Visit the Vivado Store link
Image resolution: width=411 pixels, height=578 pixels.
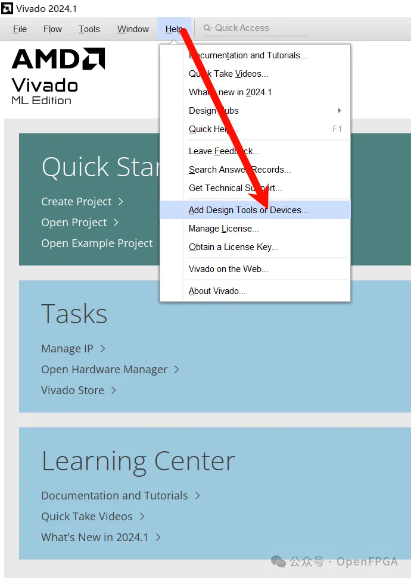[x=73, y=390]
